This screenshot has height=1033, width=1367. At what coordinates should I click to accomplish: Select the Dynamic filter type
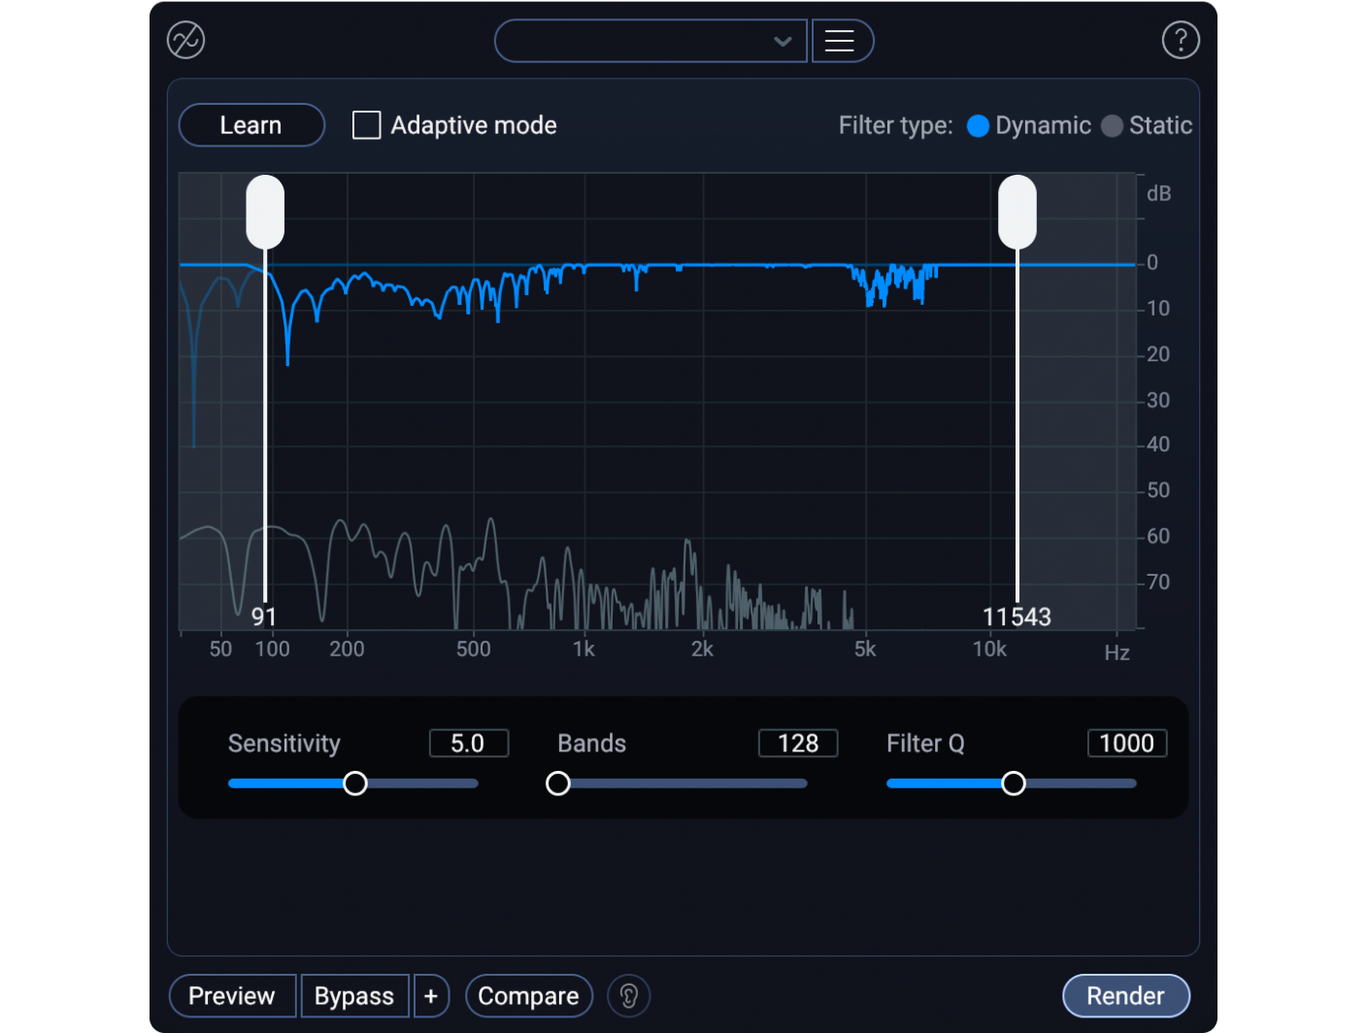[x=978, y=125]
